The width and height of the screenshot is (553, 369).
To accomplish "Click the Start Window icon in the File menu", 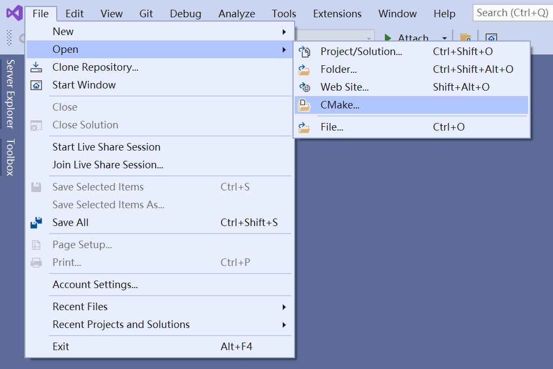I will [x=35, y=85].
